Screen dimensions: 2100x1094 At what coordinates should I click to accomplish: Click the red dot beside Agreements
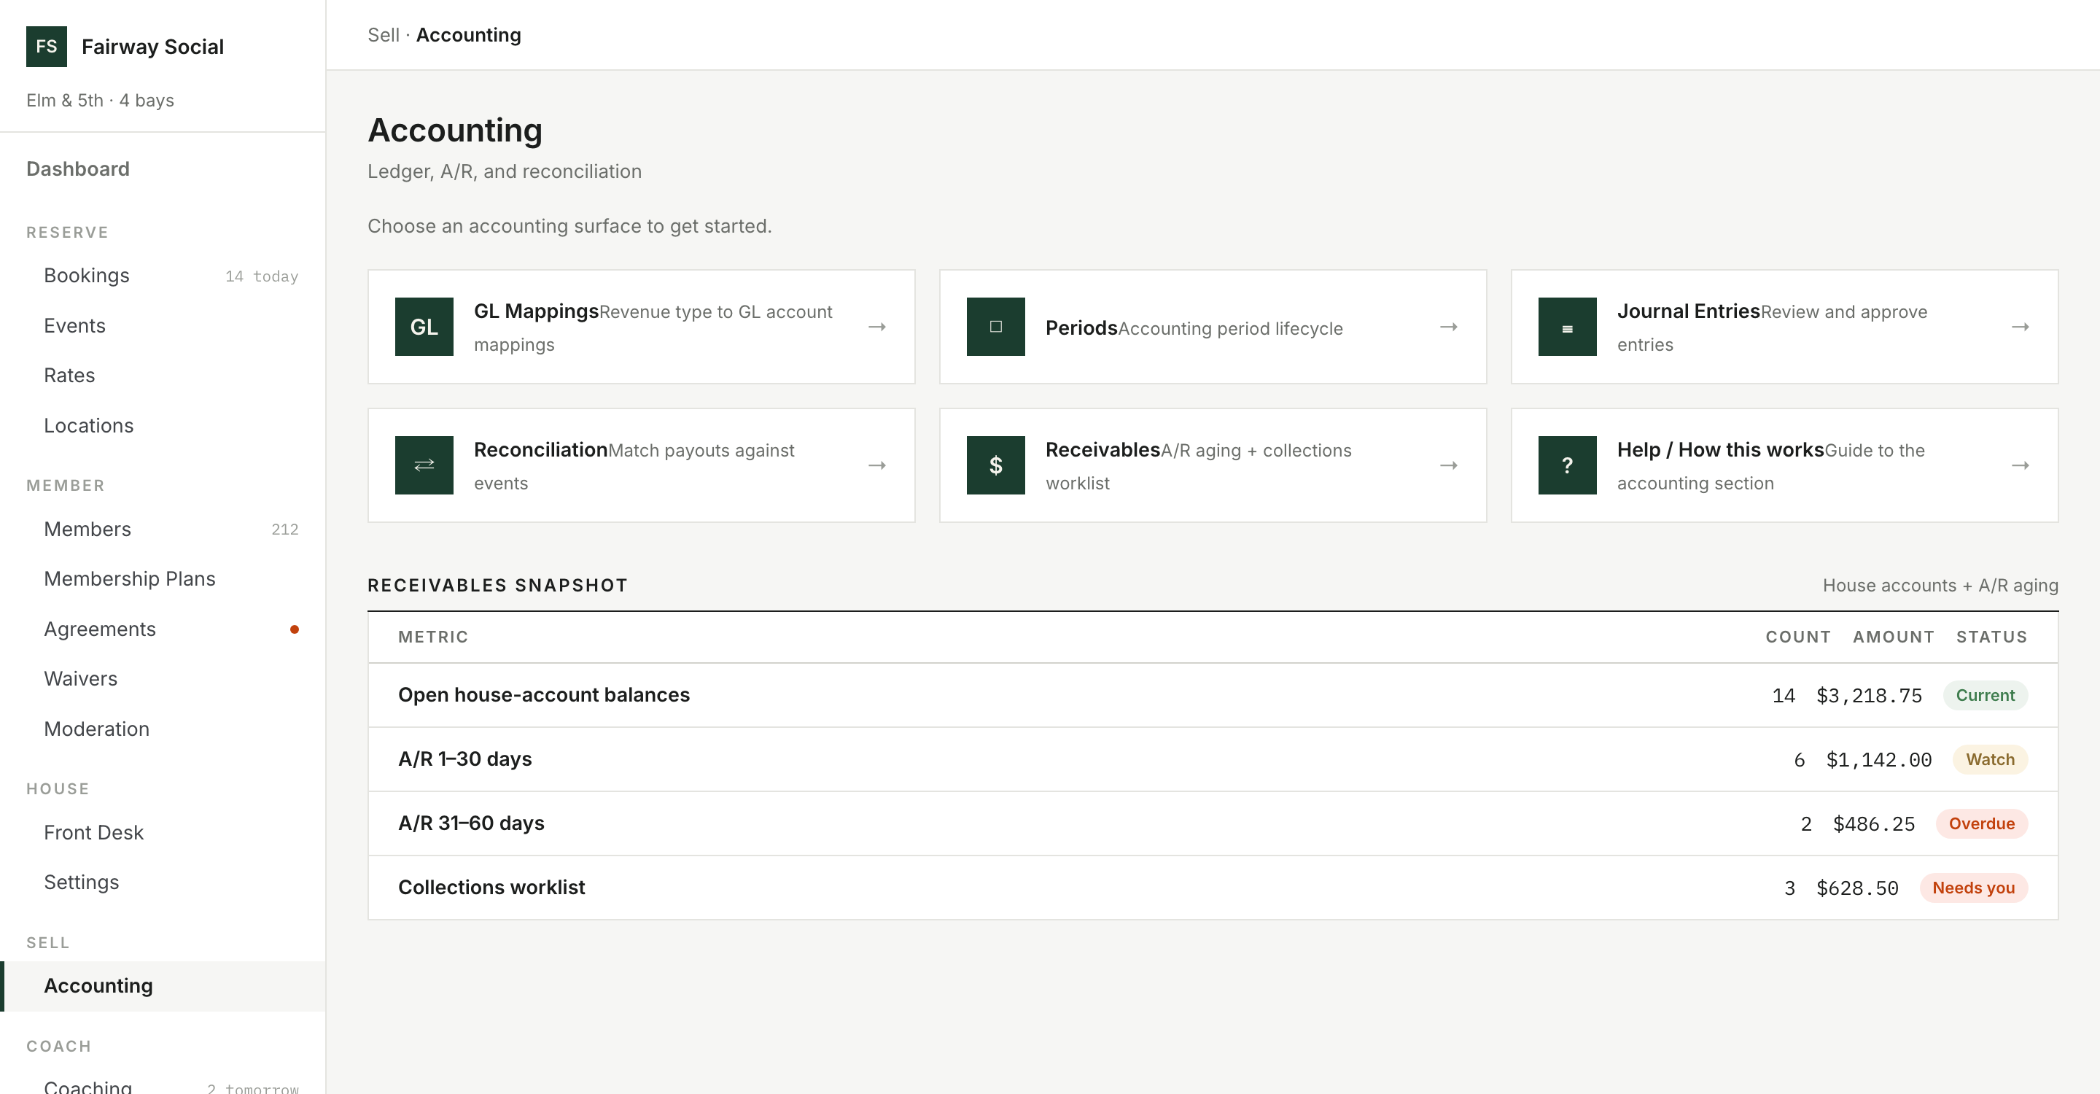(295, 629)
